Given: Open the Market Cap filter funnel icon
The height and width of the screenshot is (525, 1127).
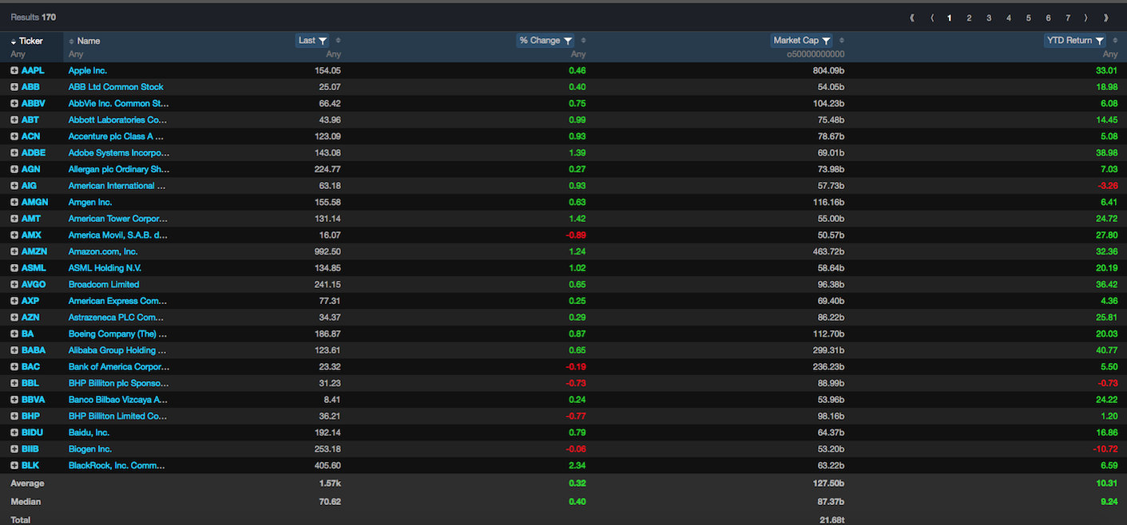Looking at the screenshot, I should click(826, 41).
